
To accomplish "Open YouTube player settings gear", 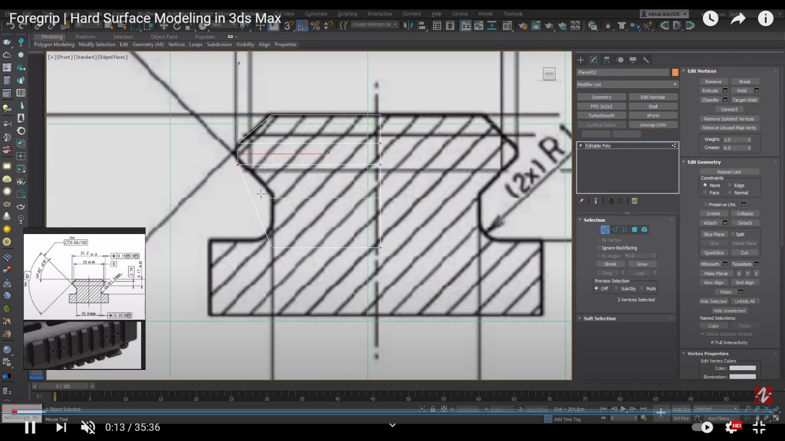I will point(732,427).
